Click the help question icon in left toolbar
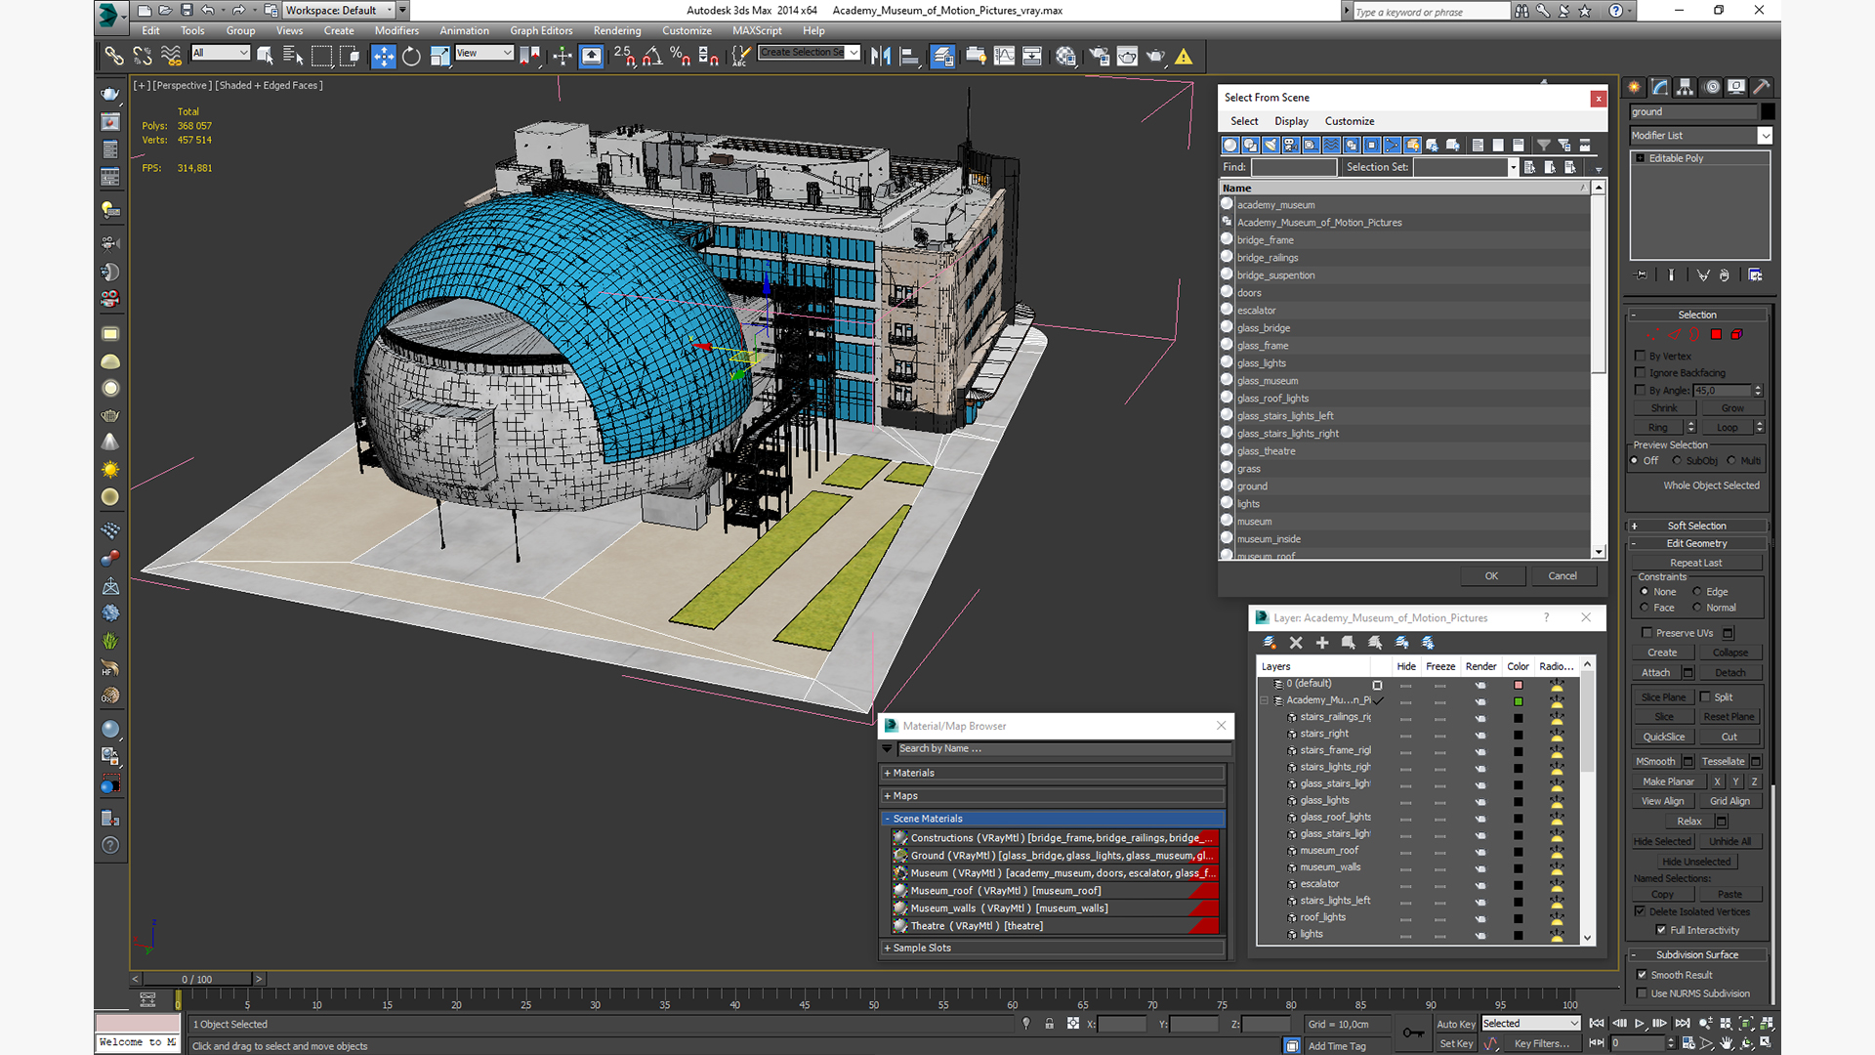The image size is (1875, 1055). [110, 846]
